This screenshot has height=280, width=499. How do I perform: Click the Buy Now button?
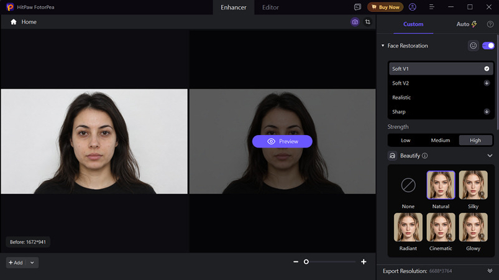(385, 7)
